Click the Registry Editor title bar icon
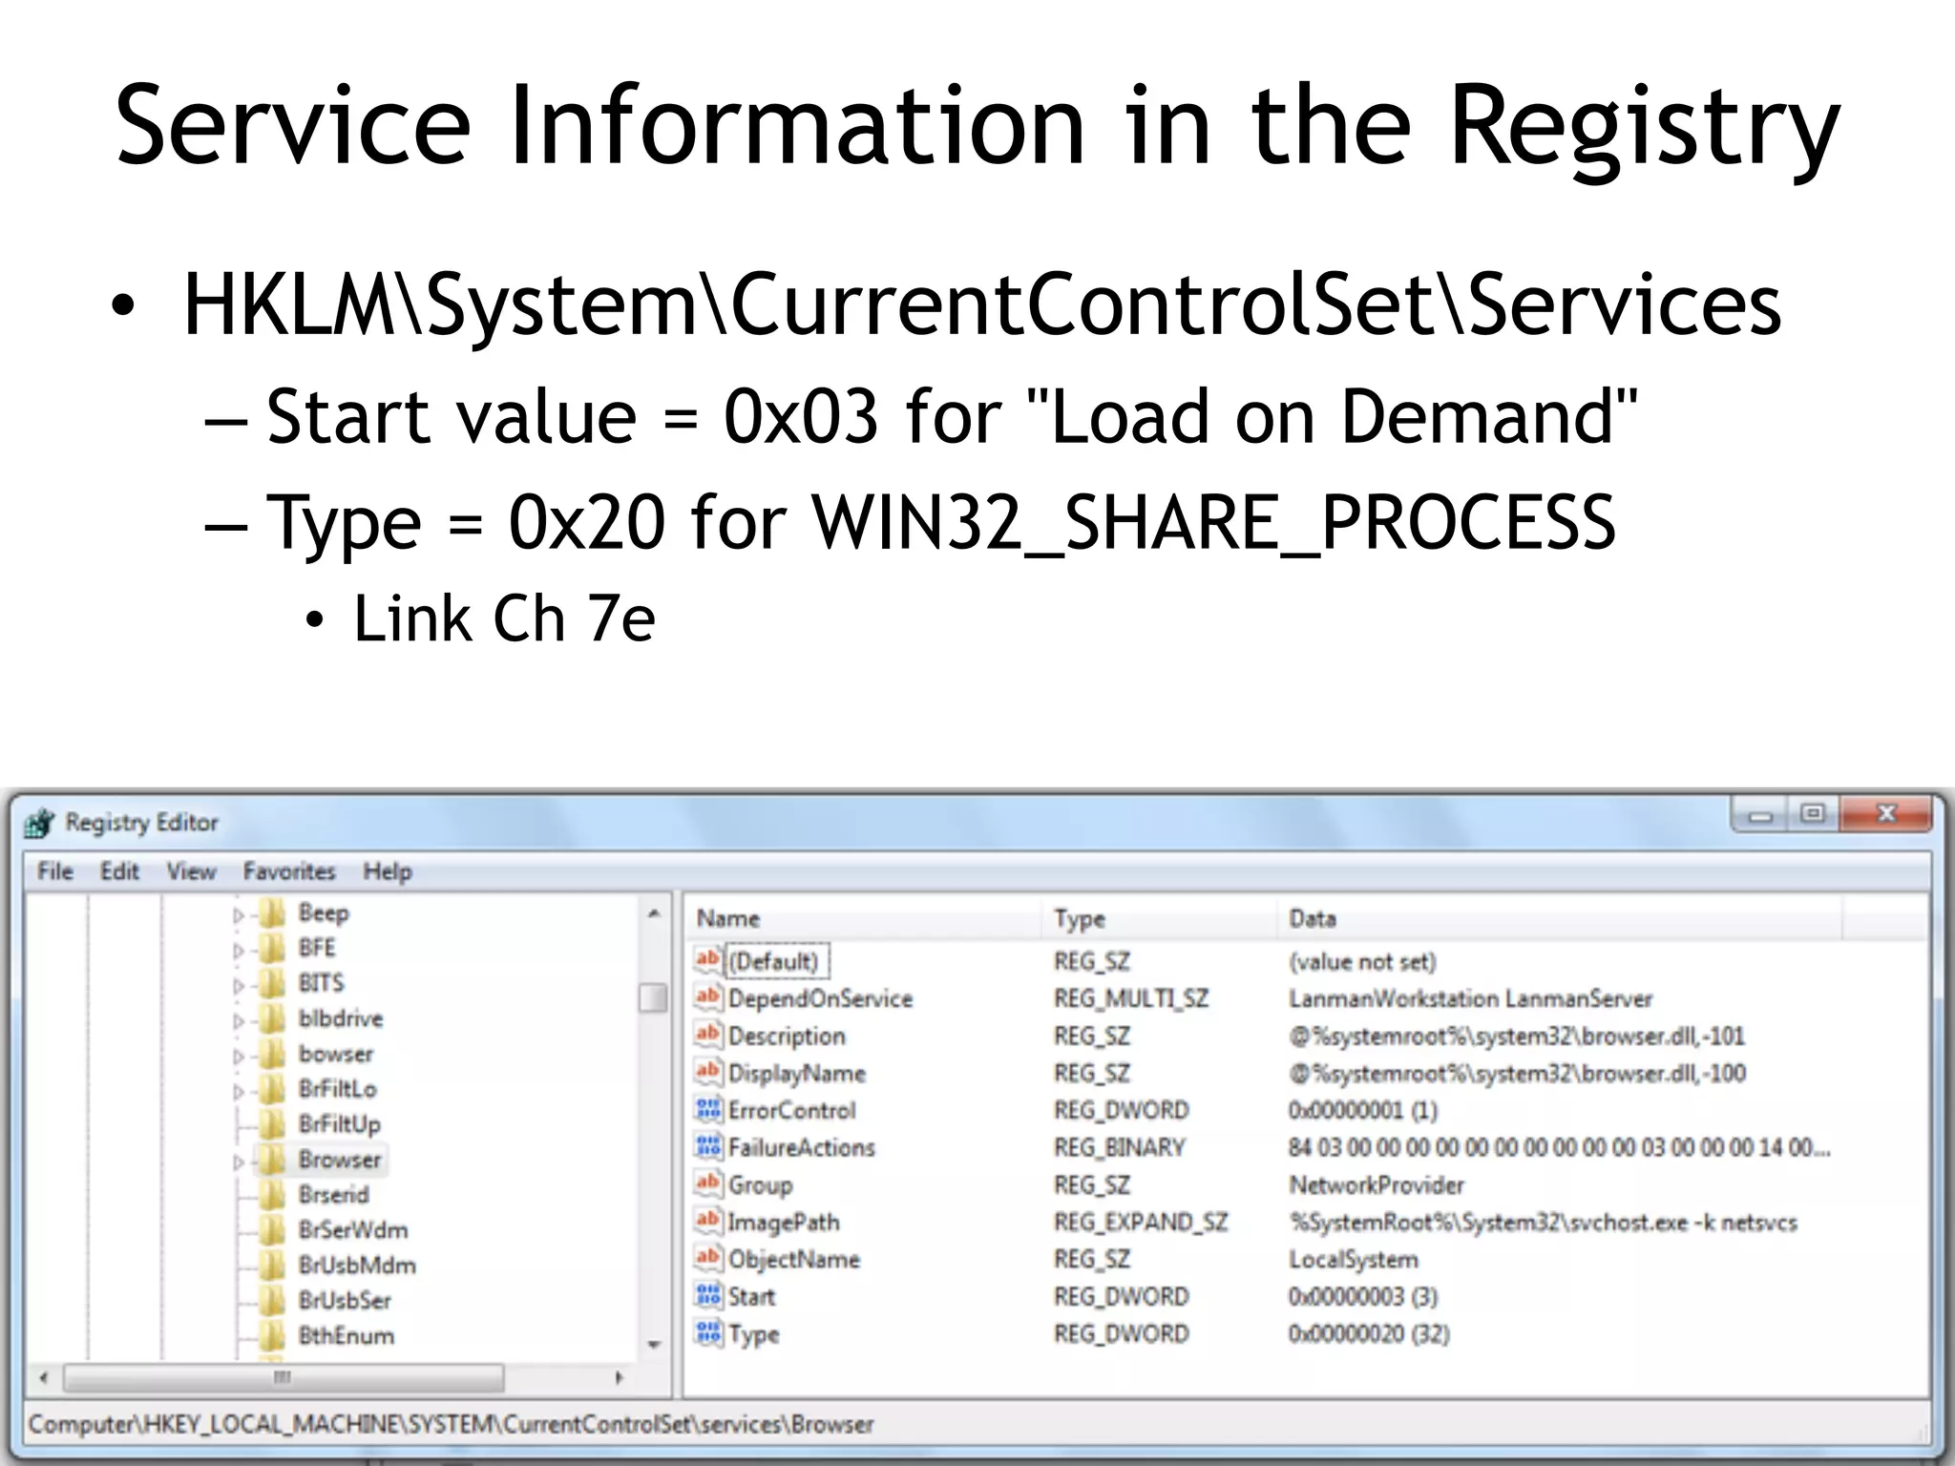 (x=40, y=822)
